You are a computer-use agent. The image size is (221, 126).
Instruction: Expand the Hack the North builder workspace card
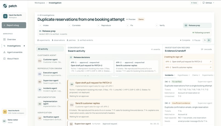pyautogui.click(x=14, y=112)
